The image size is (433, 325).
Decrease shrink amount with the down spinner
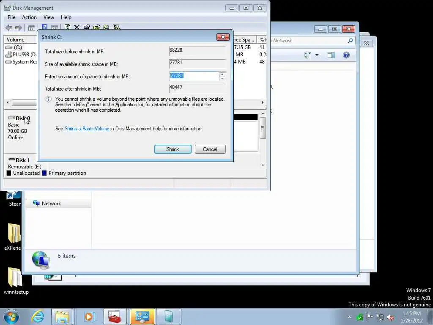(x=222, y=79)
